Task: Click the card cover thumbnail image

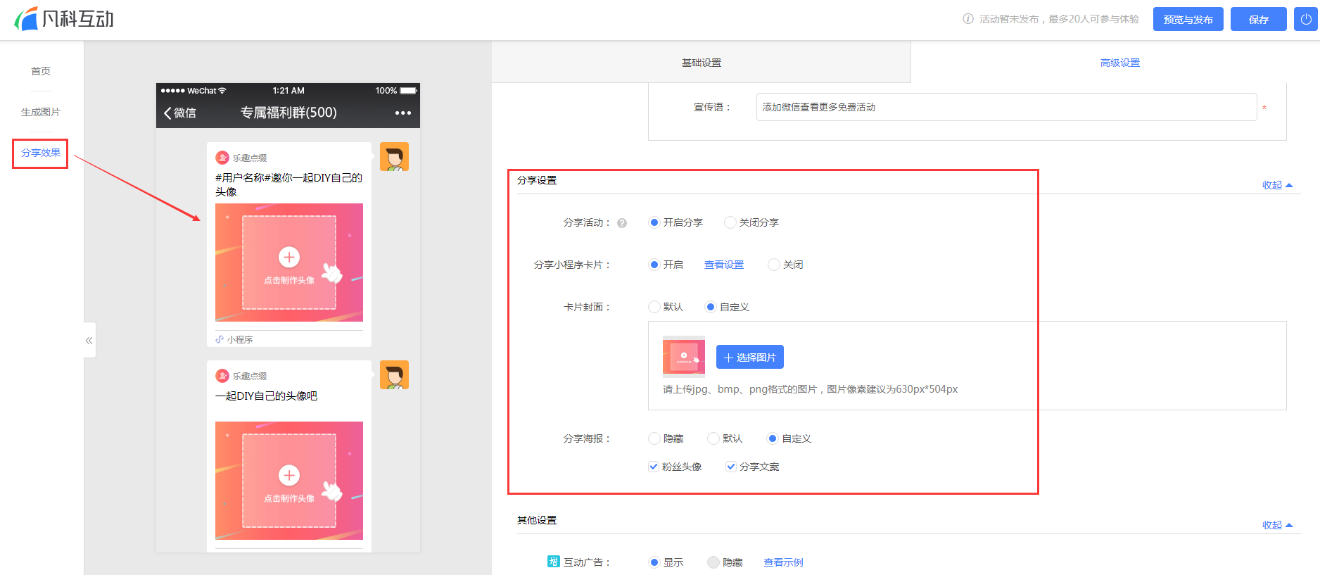Action: 684,357
